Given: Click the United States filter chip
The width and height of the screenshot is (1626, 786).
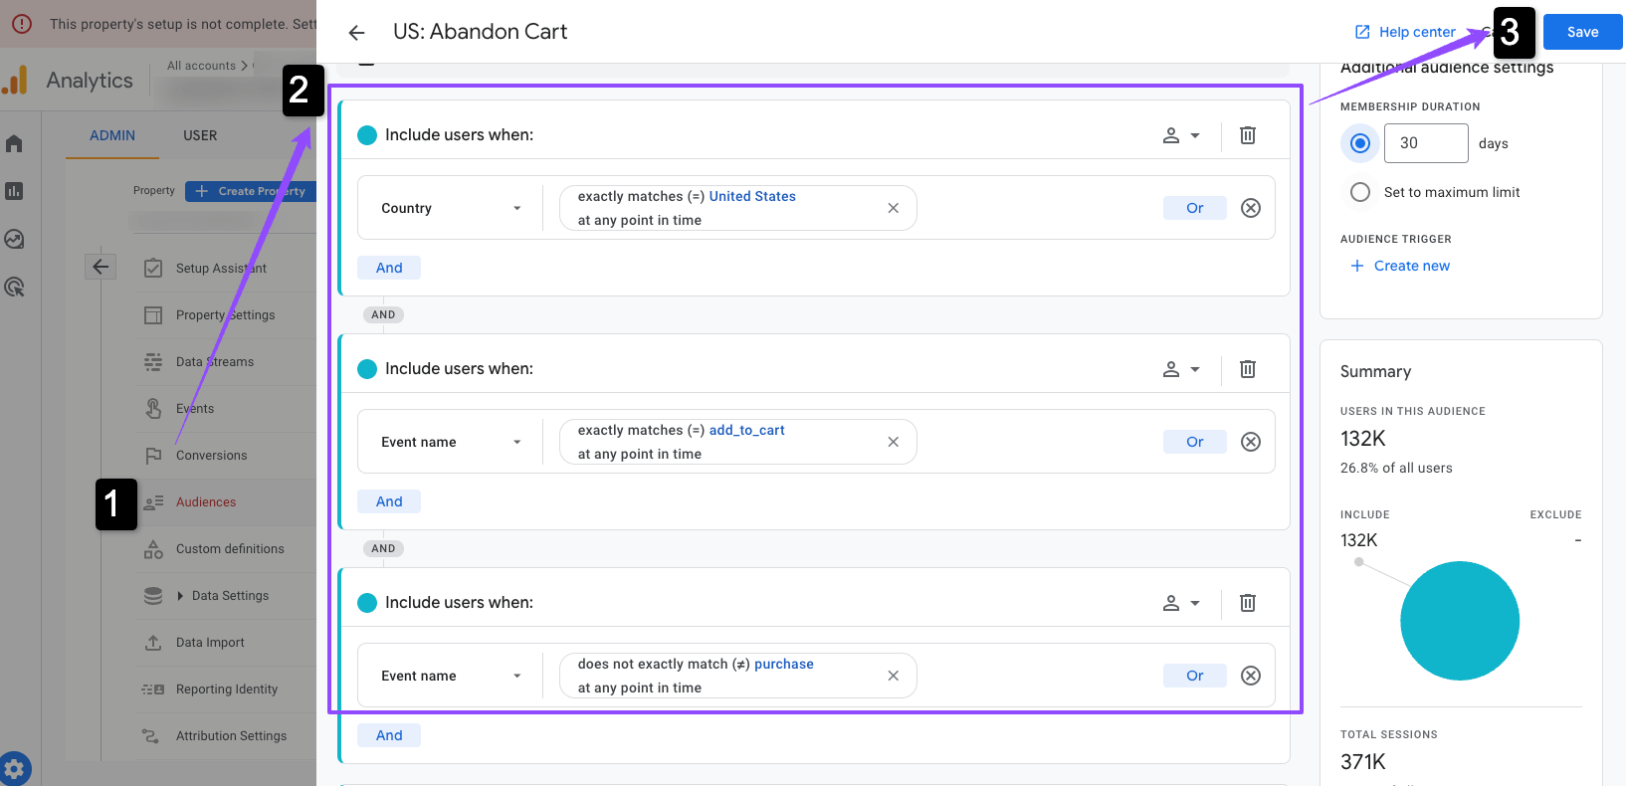Looking at the screenshot, I should pos(737,208).
